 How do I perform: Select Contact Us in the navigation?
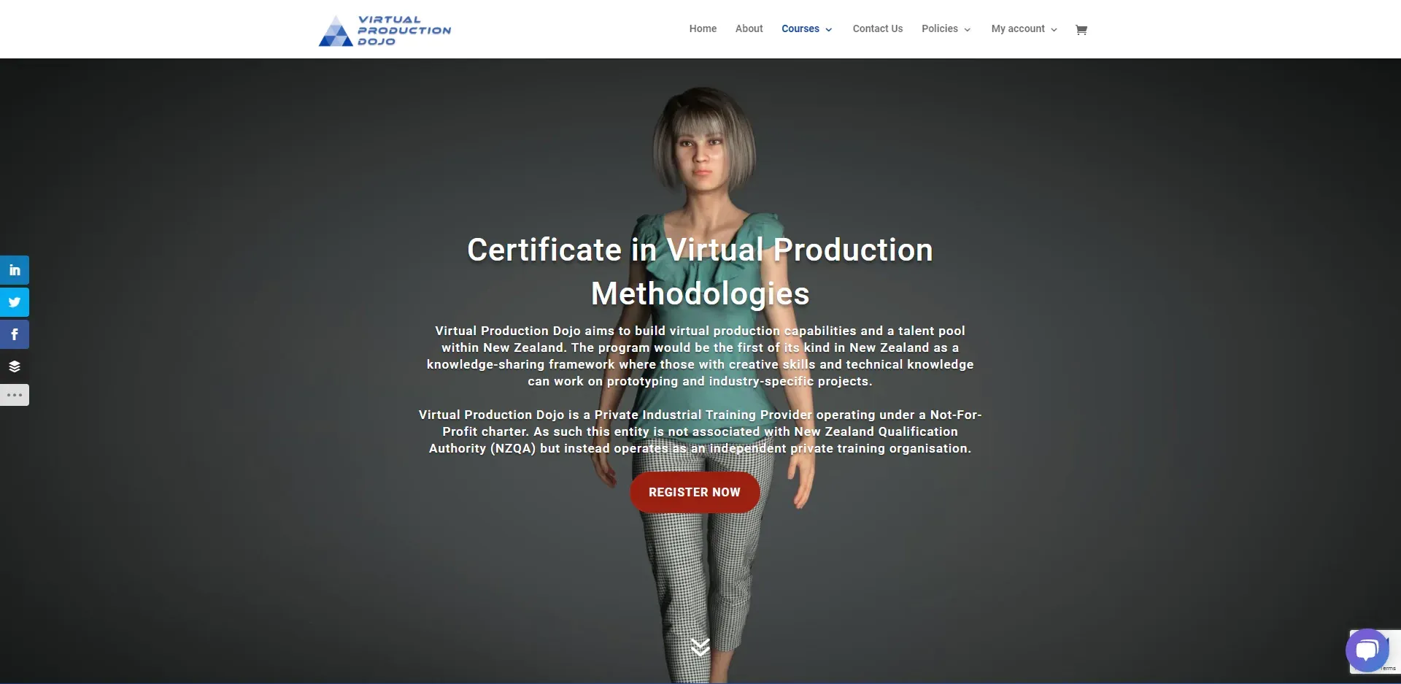[x=877, y=28]
